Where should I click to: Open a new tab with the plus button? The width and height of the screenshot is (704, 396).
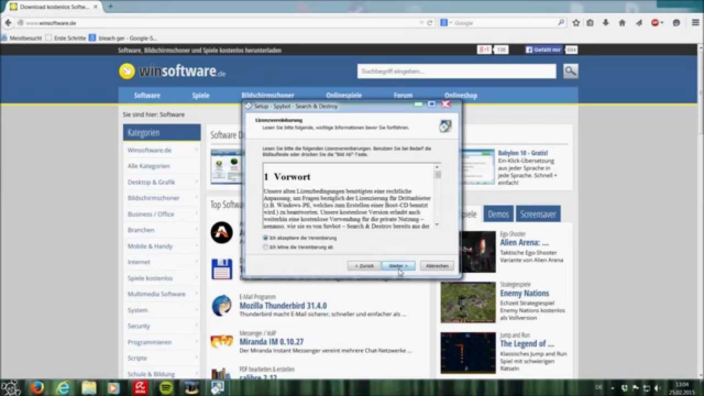click(110, 7)
